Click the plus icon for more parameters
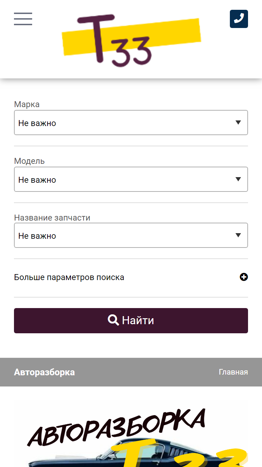262x467 pixels. (244, 277)
